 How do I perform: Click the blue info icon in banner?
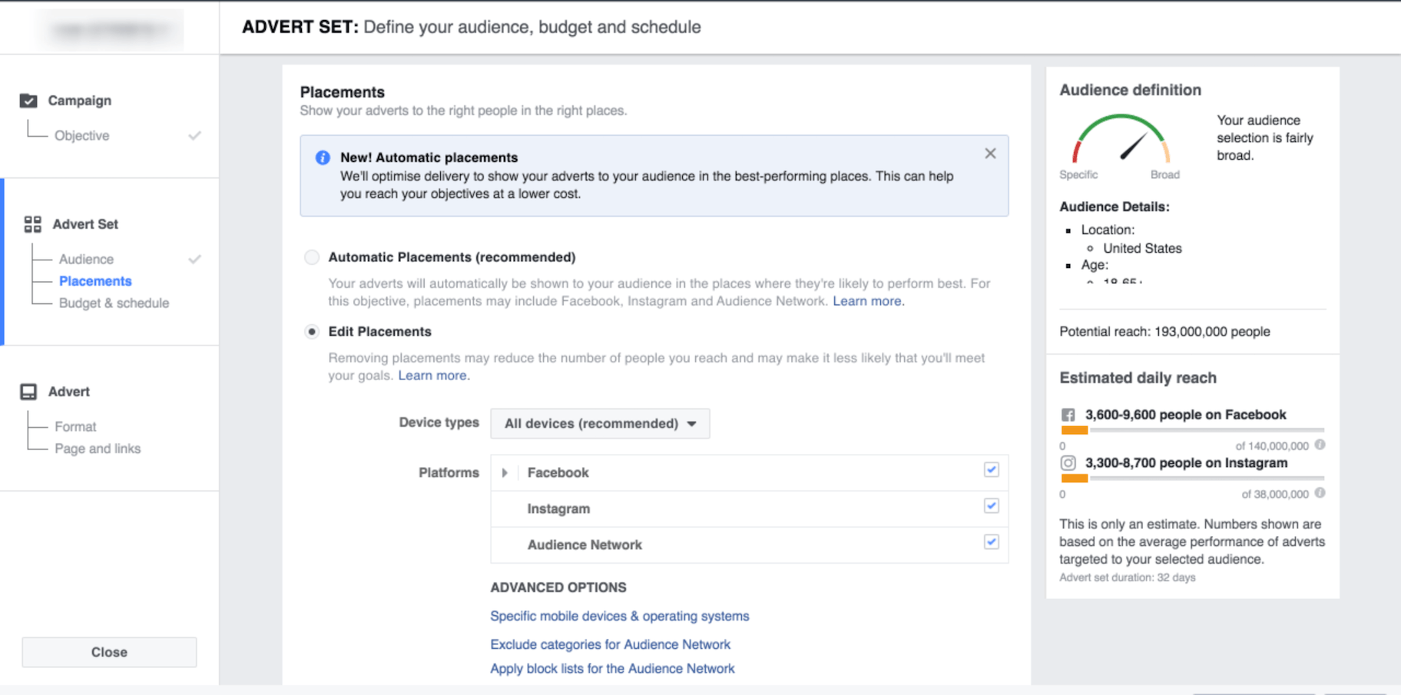click(323, 157)
